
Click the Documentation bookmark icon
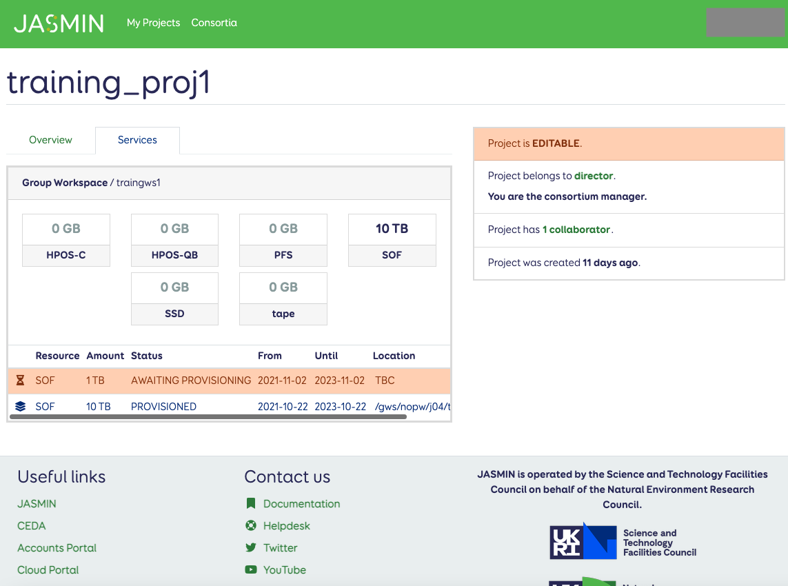point(251,503)
